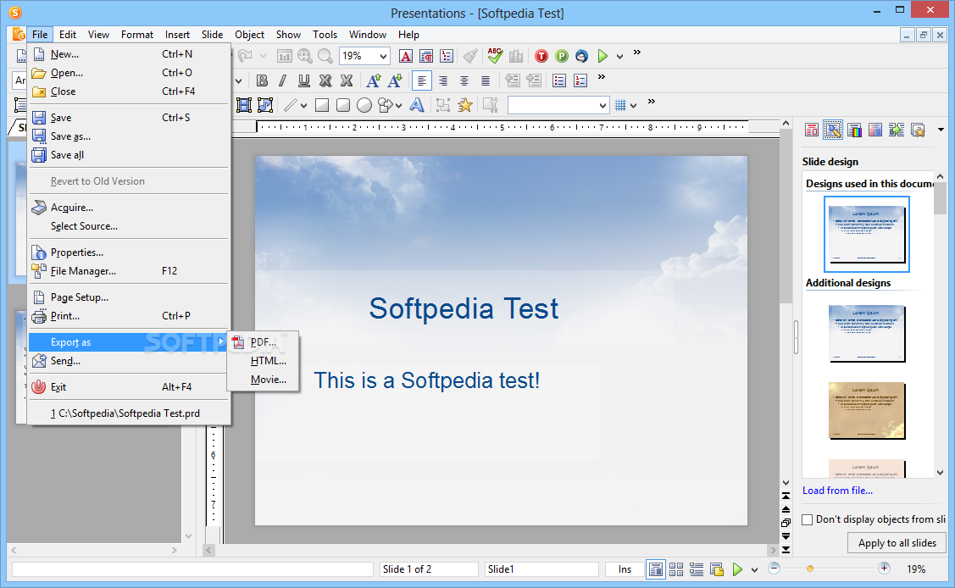This screenshot has width=955, height=588.
Task: Expand slide show options in top toolbar
Action: click(620, 57)
